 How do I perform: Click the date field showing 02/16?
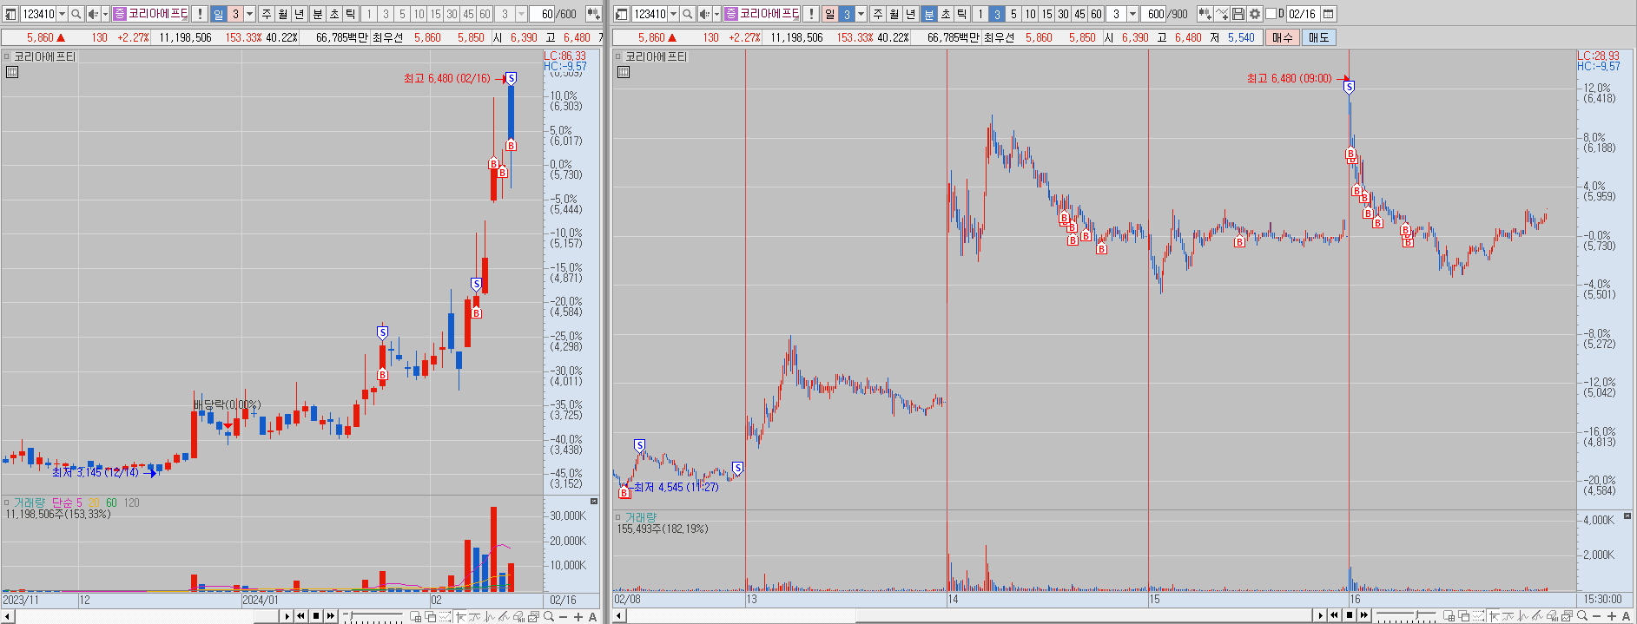pos(1303,14)
